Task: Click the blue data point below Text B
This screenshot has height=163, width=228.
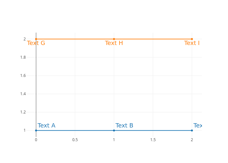Action: point(114,130)
